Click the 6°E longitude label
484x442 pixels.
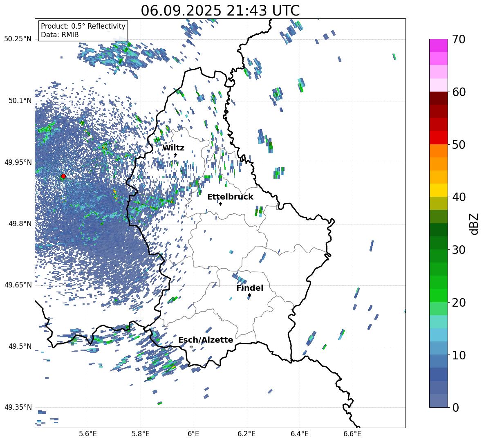[193, 434]
